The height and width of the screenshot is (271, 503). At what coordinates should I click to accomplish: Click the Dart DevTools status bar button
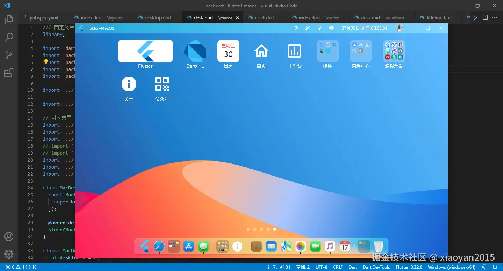point(376,267)
